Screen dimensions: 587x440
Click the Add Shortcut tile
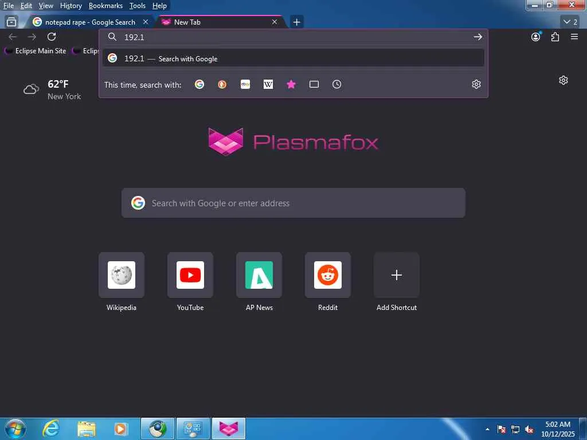click(397, 275)
